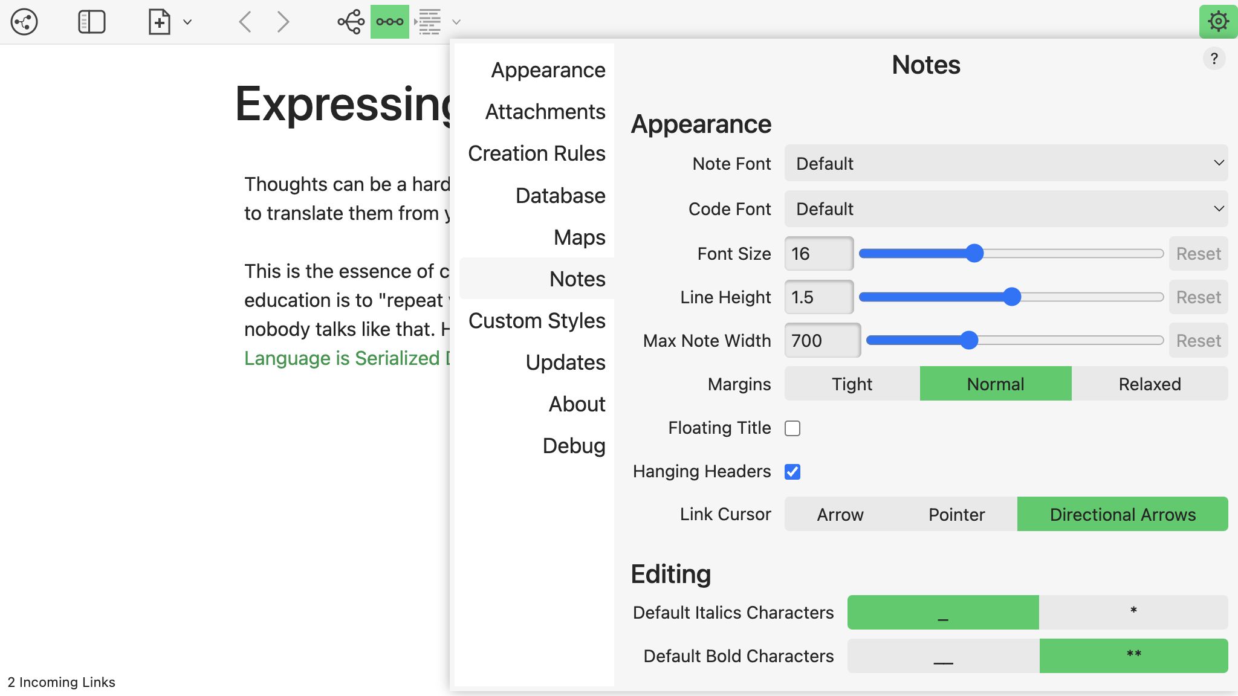Screen dimensions: 1238x696
Task: Open the Database settings section
Action: pos(560,195)
